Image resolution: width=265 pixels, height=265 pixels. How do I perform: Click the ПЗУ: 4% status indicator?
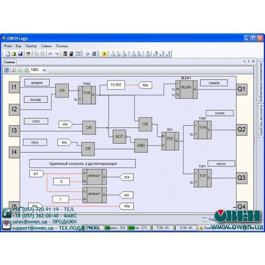[x=163, y=228]
